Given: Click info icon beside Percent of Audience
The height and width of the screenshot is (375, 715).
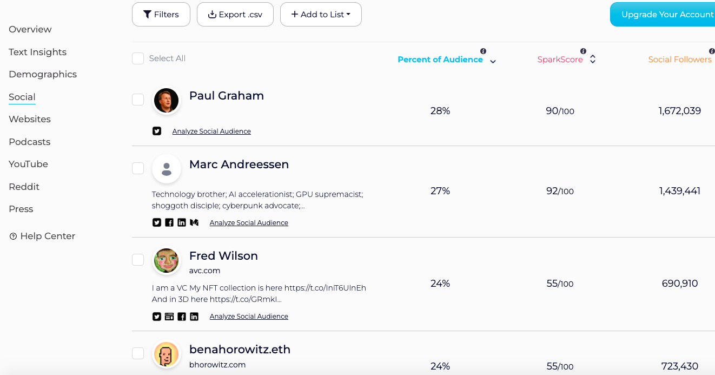Looking at the screenshot, I should click(x=483, y=51).
